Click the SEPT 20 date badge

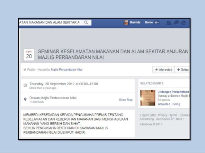(x=29, y=55)
